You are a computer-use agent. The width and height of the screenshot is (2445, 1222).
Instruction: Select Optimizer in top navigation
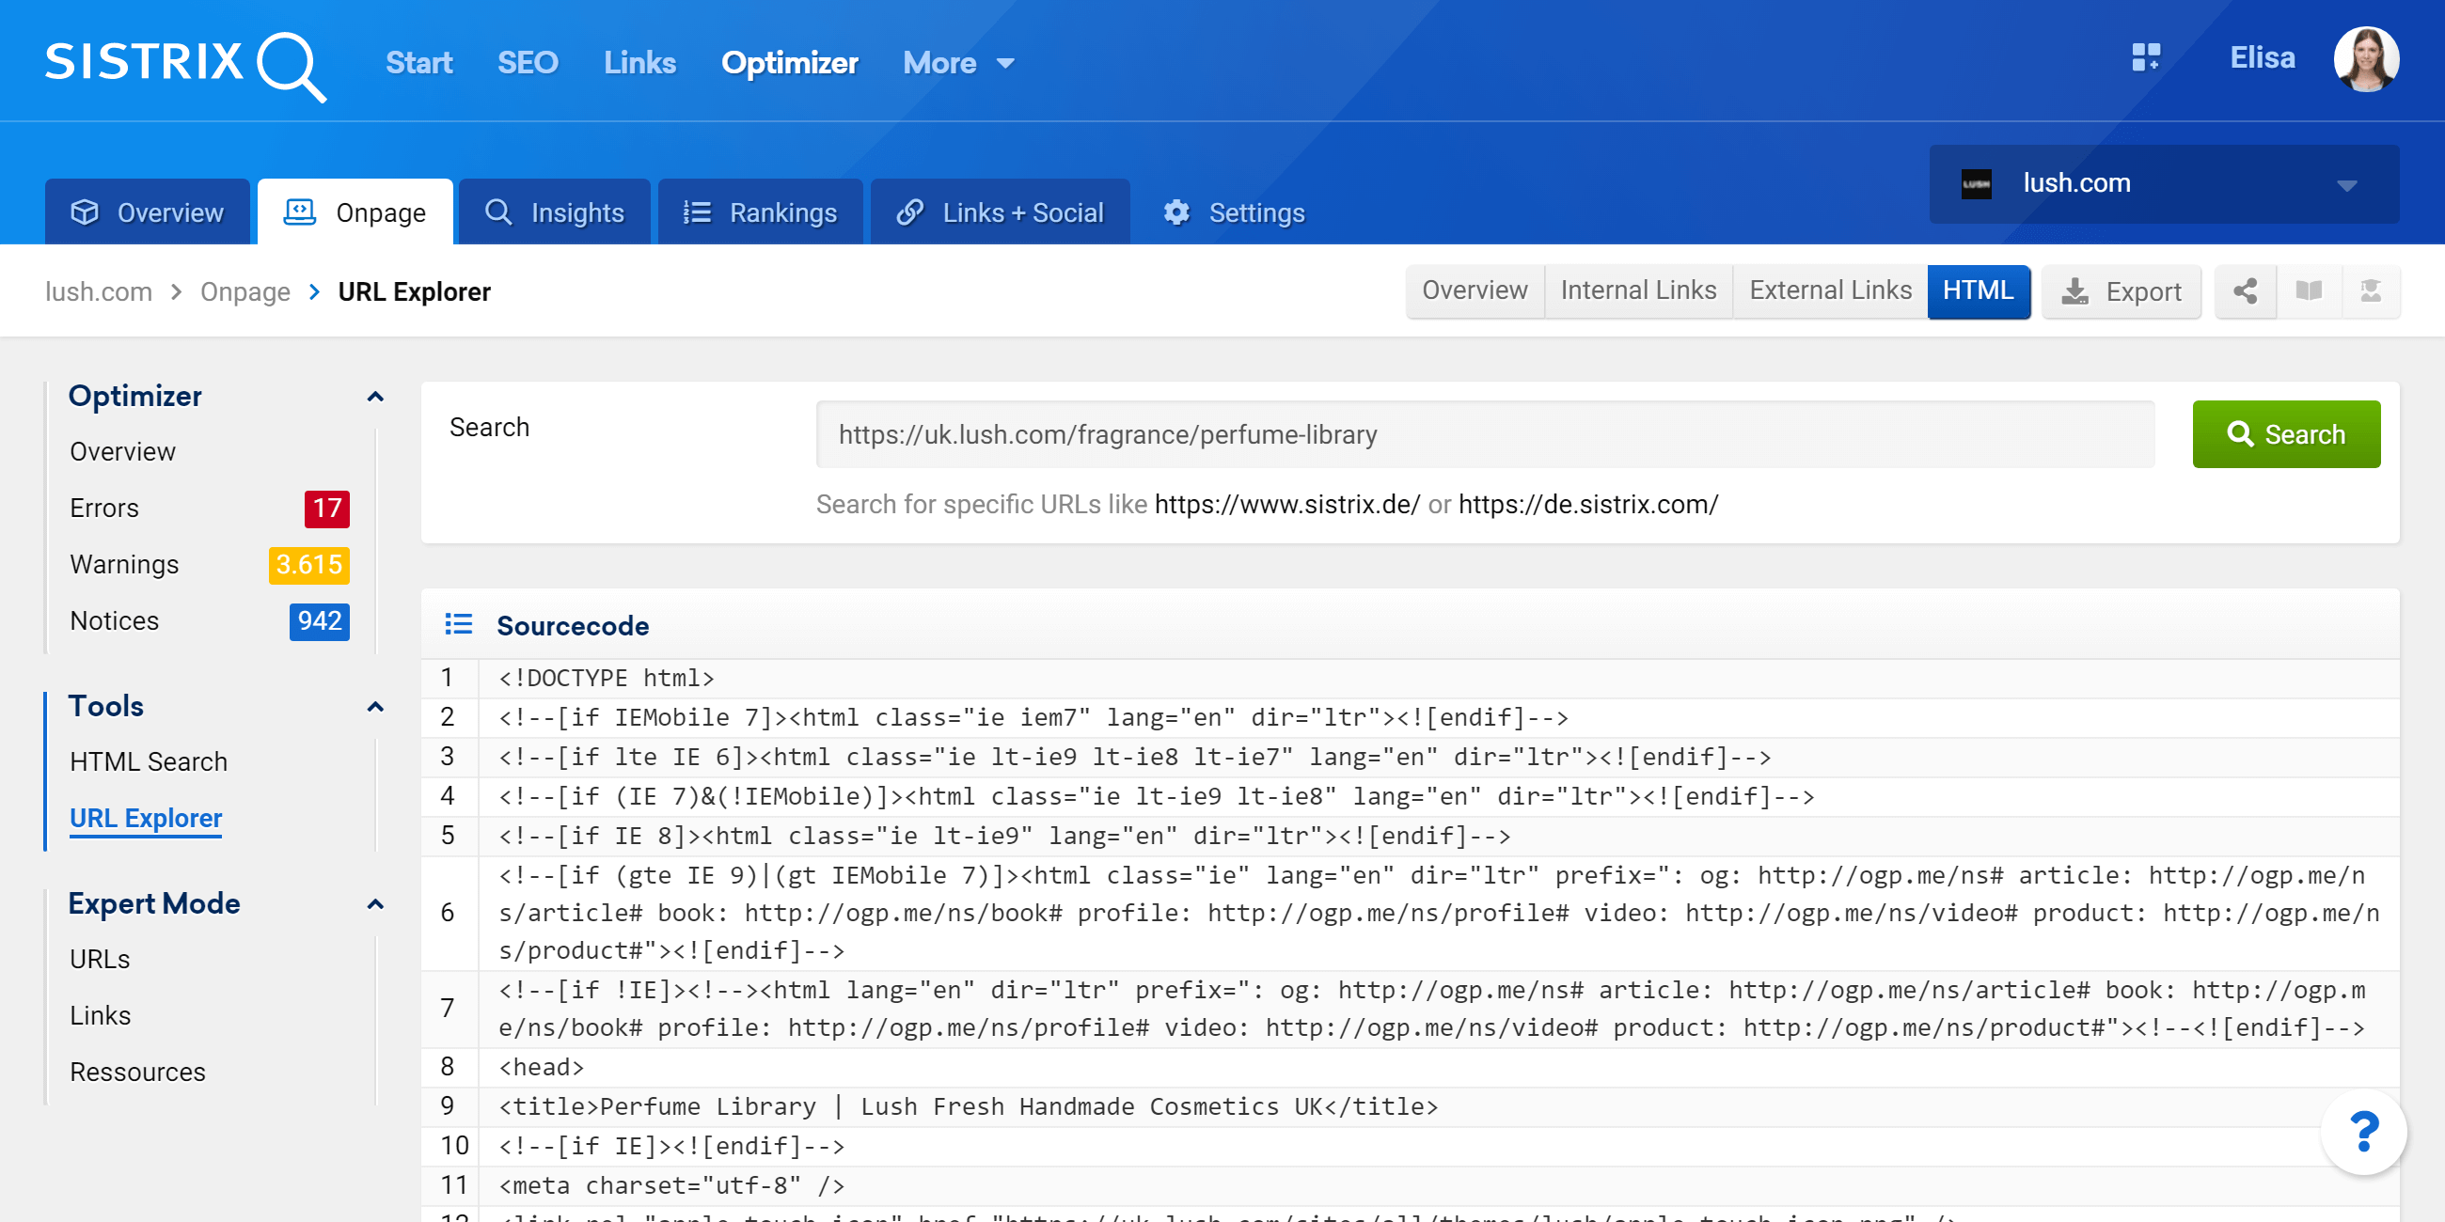(790, 63)
